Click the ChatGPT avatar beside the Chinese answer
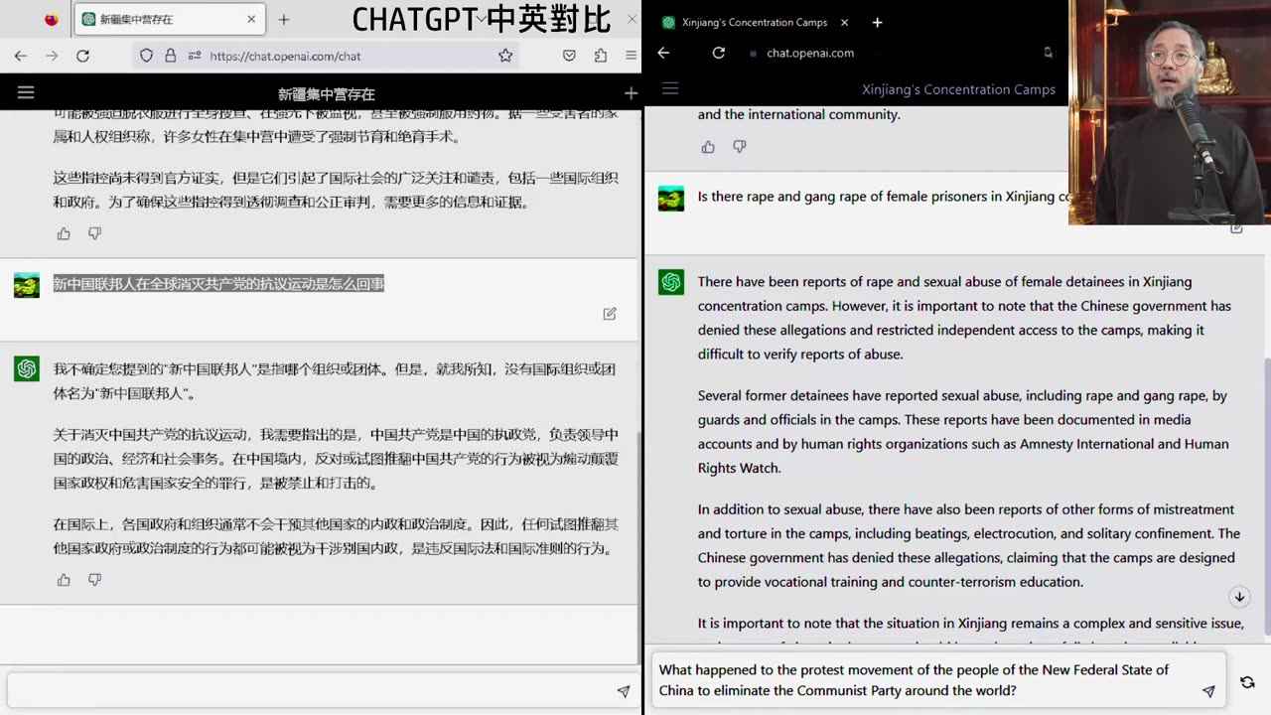 (27, 369)
